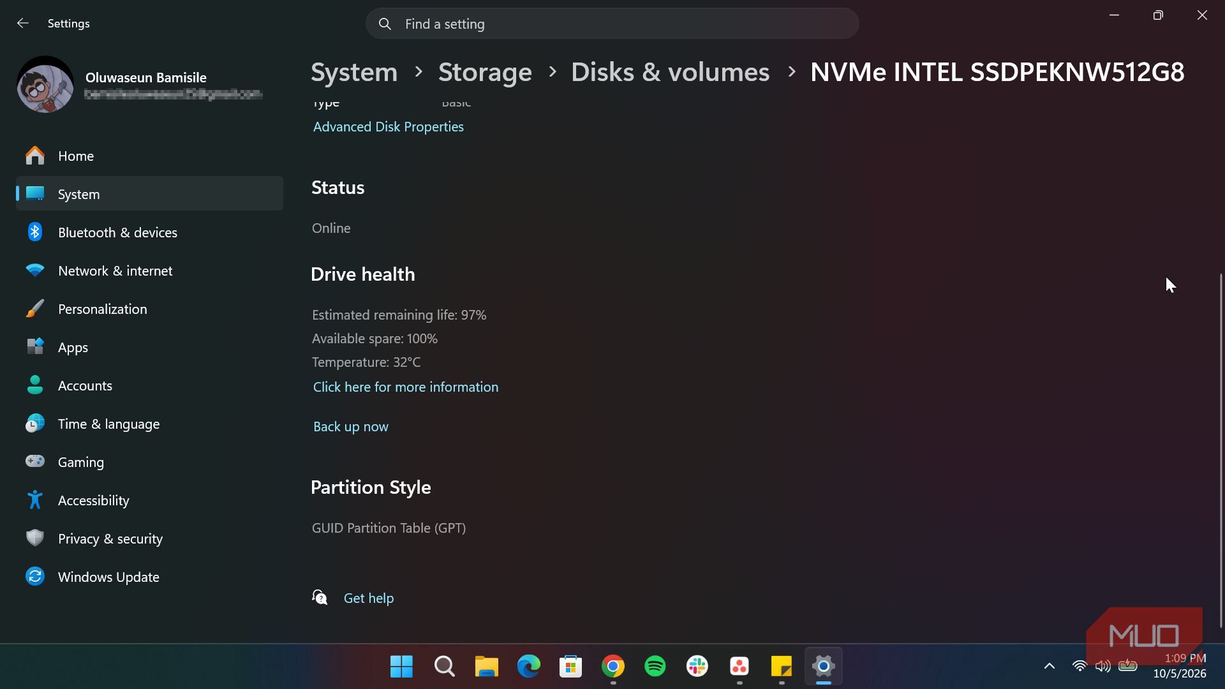Screen dimensions: 1225x689
Task: Select 'Estimated remaining life: 97%' text
Action: pos(399,315)
